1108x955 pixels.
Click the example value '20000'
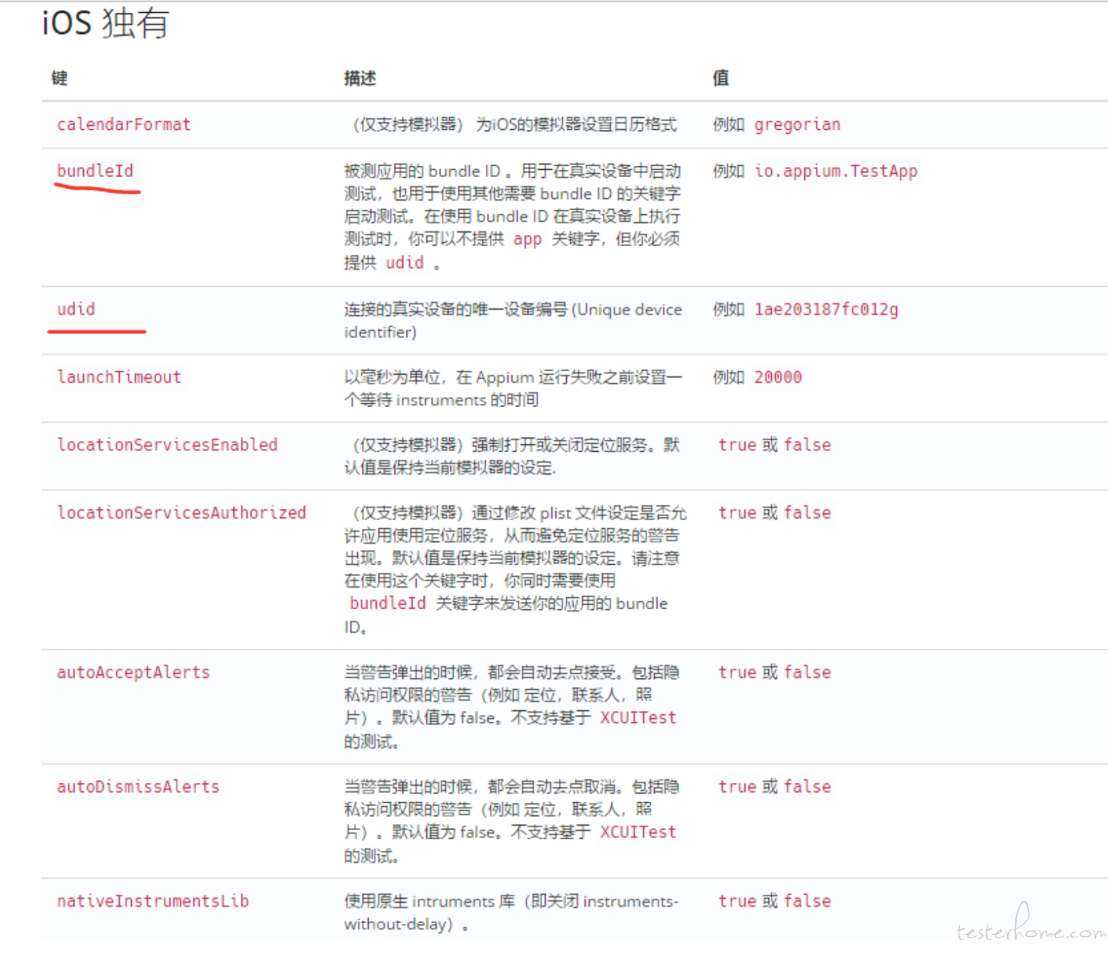pos(778,377)
